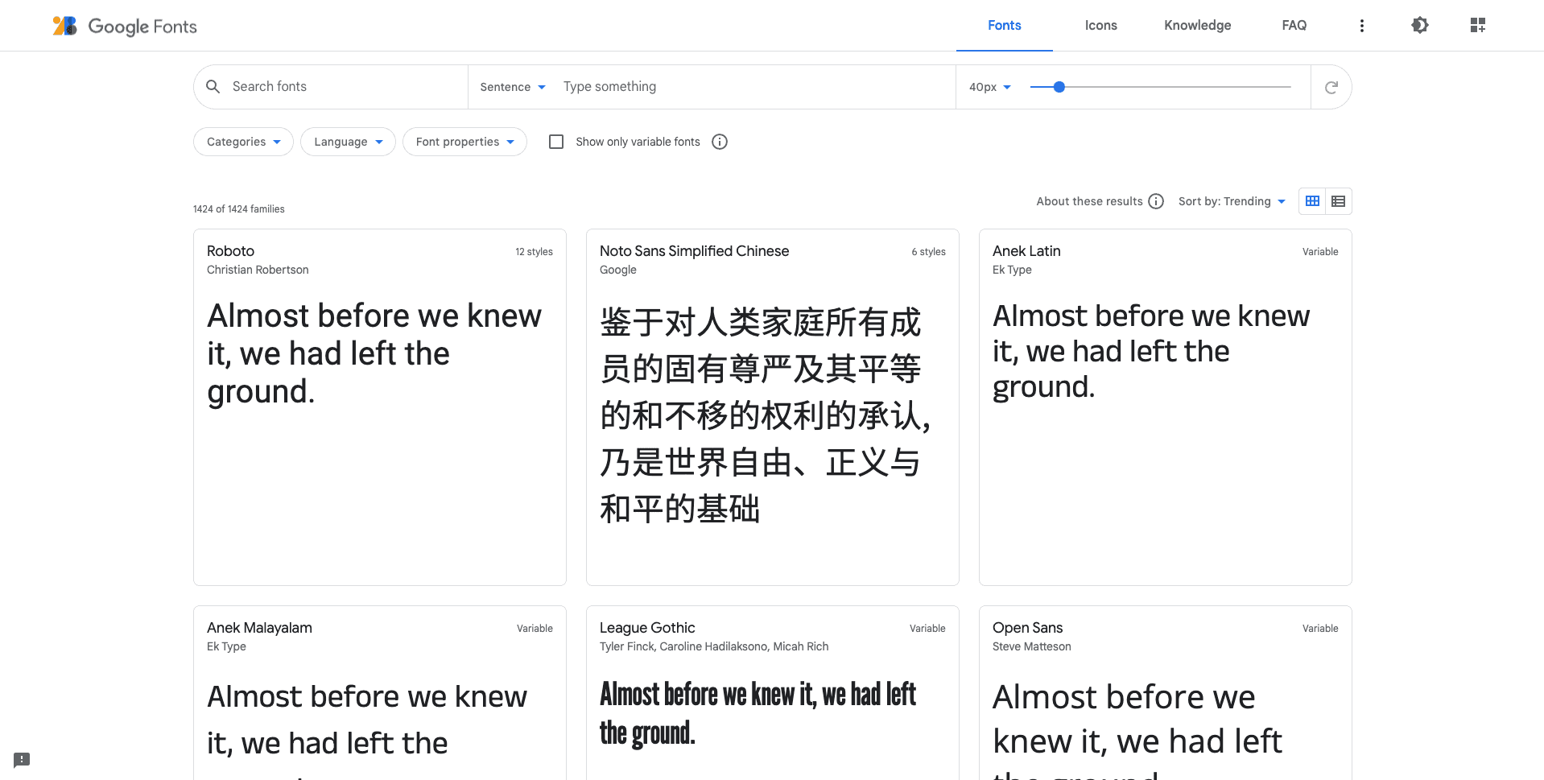The height and width of the screenshot is (780, 1544).
Task: Click the About these results label
Action: point(1089,201)
